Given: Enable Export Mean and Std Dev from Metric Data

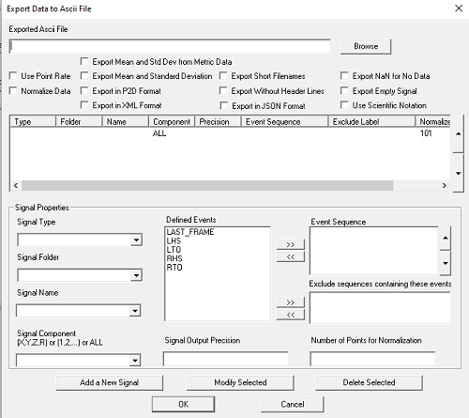Looking at the screenshot, I should coord(84,61).
